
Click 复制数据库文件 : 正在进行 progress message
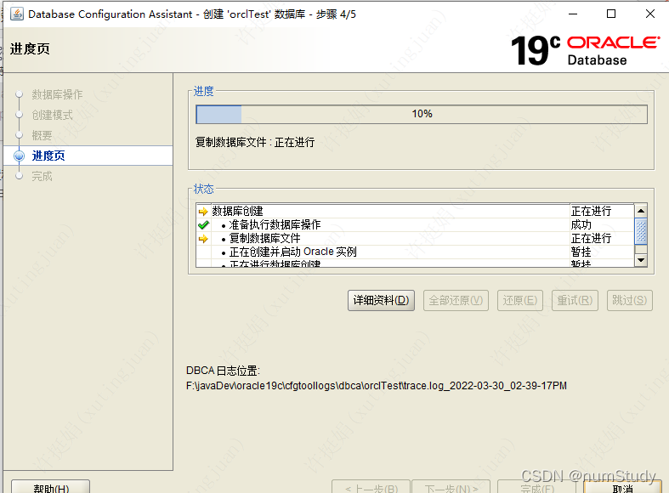[255, 143]
